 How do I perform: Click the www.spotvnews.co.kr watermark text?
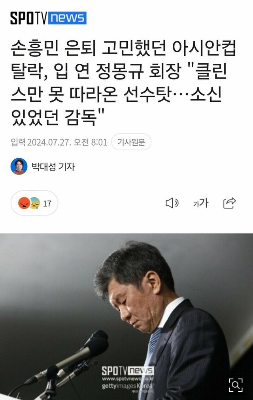[x=128, y=379]
